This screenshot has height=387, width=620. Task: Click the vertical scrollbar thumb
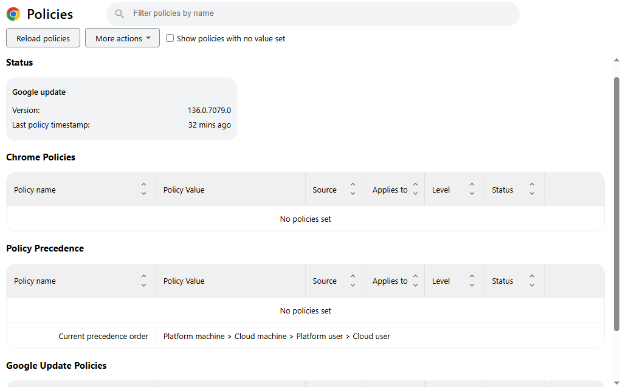616,204
